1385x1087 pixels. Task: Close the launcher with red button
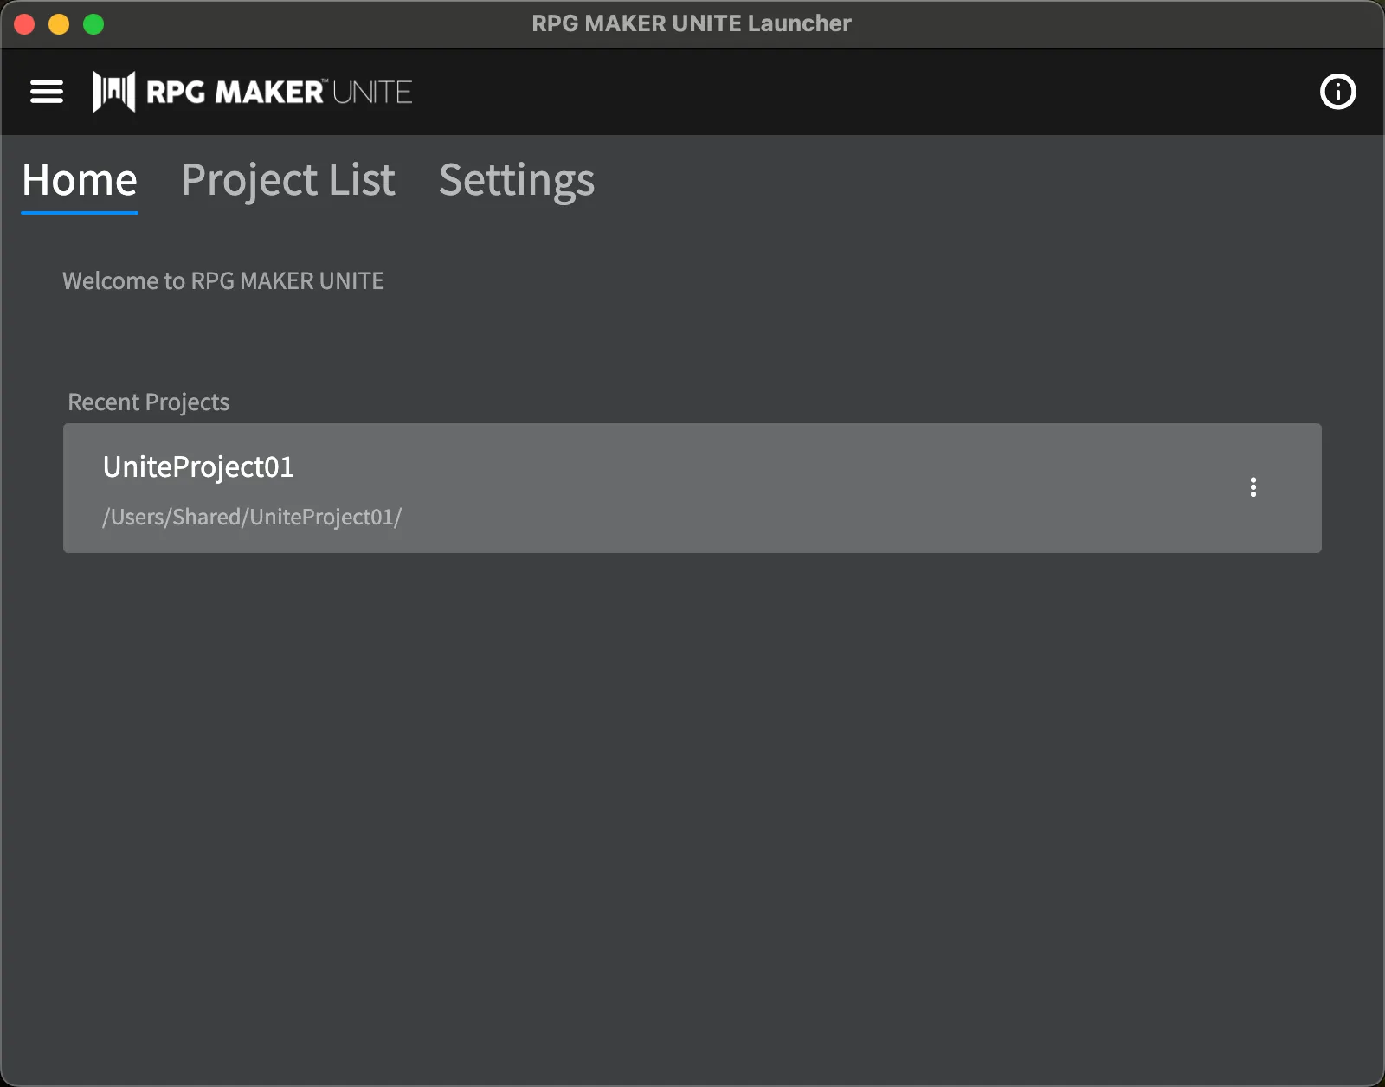[x=24, y=24]
